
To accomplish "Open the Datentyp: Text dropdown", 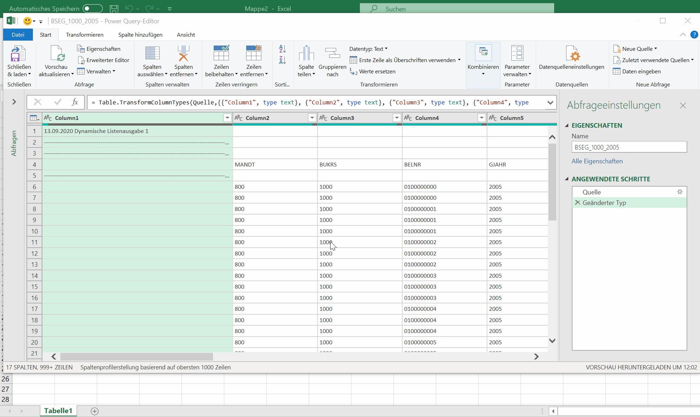I will [368, 49].
